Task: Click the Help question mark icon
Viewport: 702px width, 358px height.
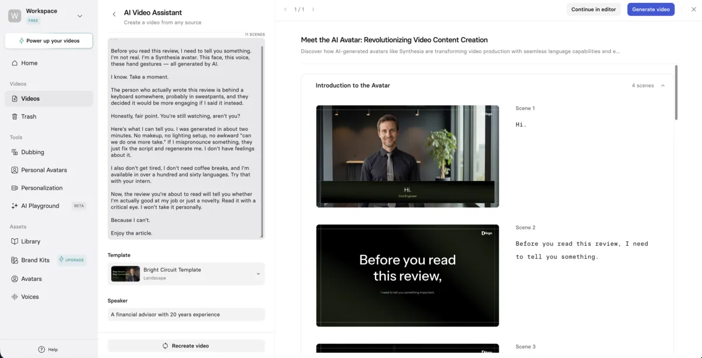Action: coord(42,349)
